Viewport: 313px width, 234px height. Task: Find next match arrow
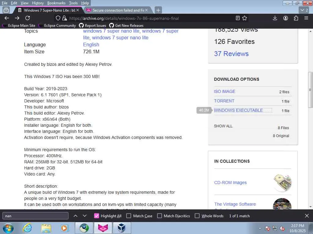(85, 216)
